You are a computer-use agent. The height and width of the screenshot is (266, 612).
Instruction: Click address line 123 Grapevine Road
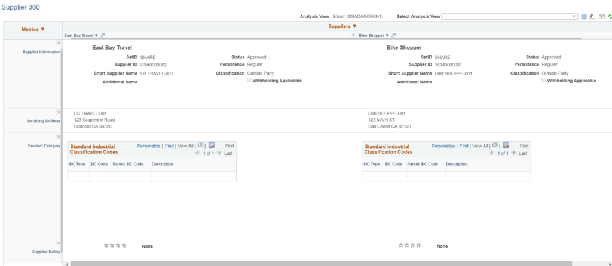(x=94, y=120)
